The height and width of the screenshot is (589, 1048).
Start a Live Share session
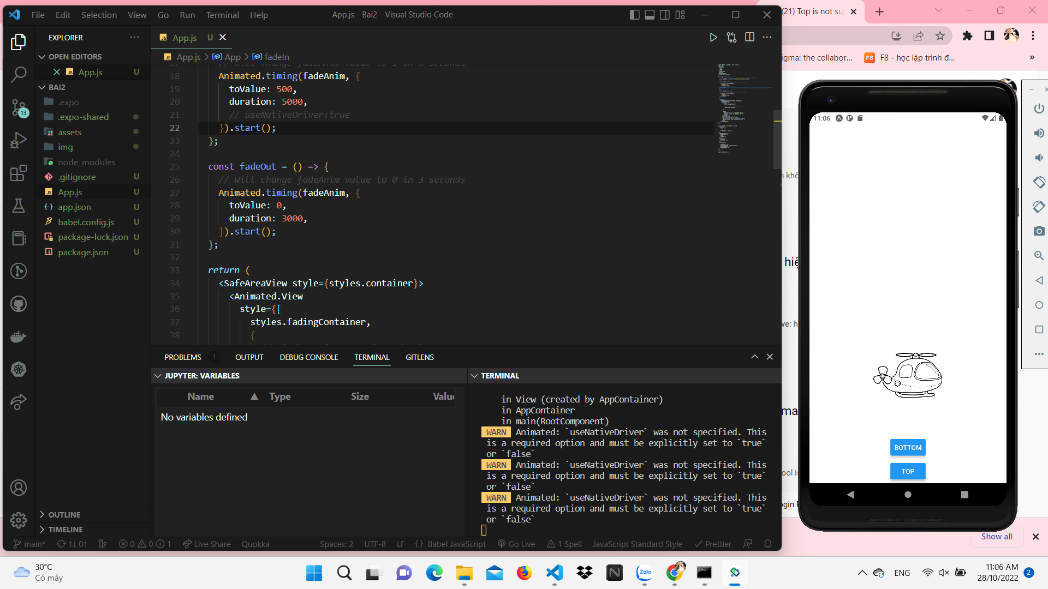(206, 544)
